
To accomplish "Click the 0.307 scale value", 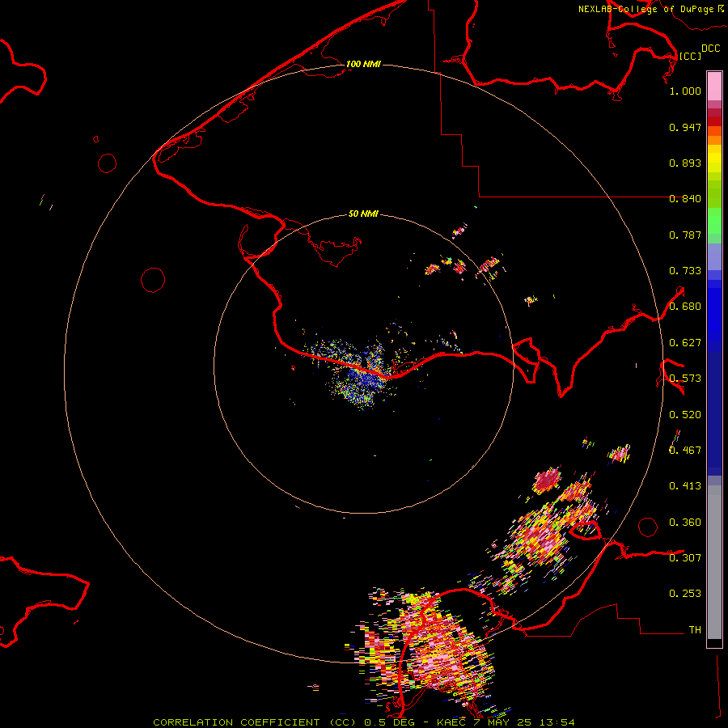I will (685, 557).
